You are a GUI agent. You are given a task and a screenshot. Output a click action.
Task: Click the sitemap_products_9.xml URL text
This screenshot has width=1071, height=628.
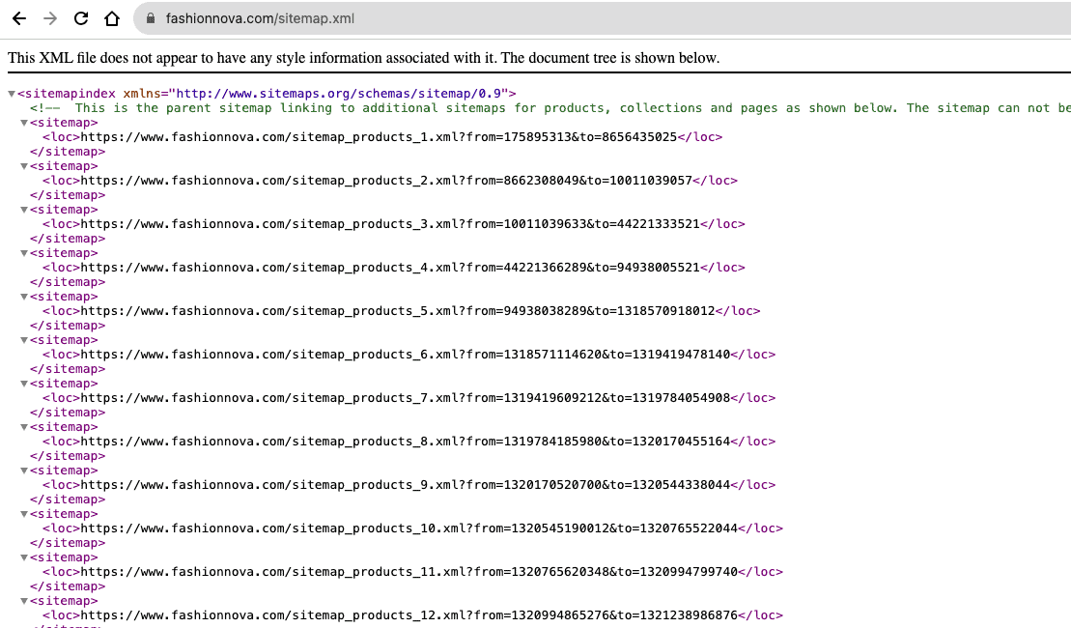pos(405,485)
